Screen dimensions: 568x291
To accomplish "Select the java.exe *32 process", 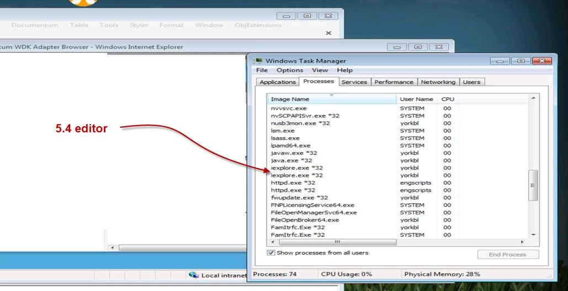I will [x=398, y=160].
